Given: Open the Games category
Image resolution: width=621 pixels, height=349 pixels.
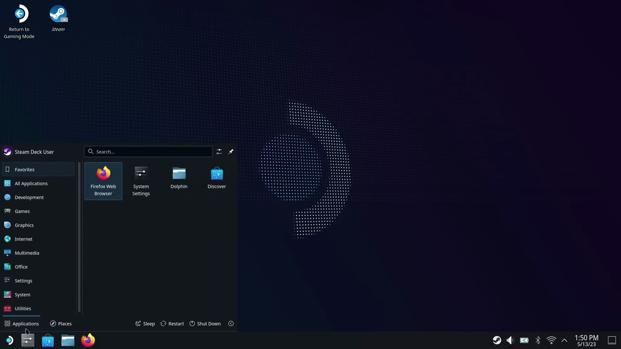Looking at the screenshot, I should [39, 211].
